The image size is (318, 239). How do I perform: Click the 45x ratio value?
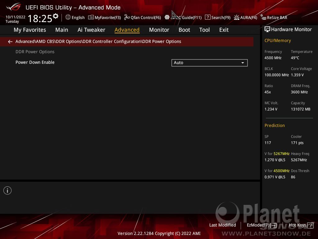[268, 92]
